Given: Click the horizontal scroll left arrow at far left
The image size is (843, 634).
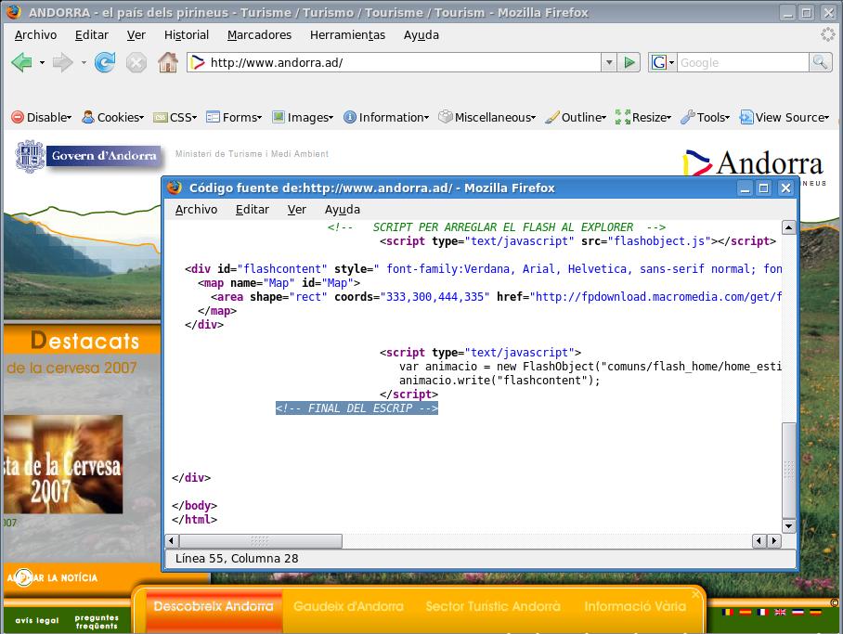Looking at the screenshot, I should (x=172, y=540).
